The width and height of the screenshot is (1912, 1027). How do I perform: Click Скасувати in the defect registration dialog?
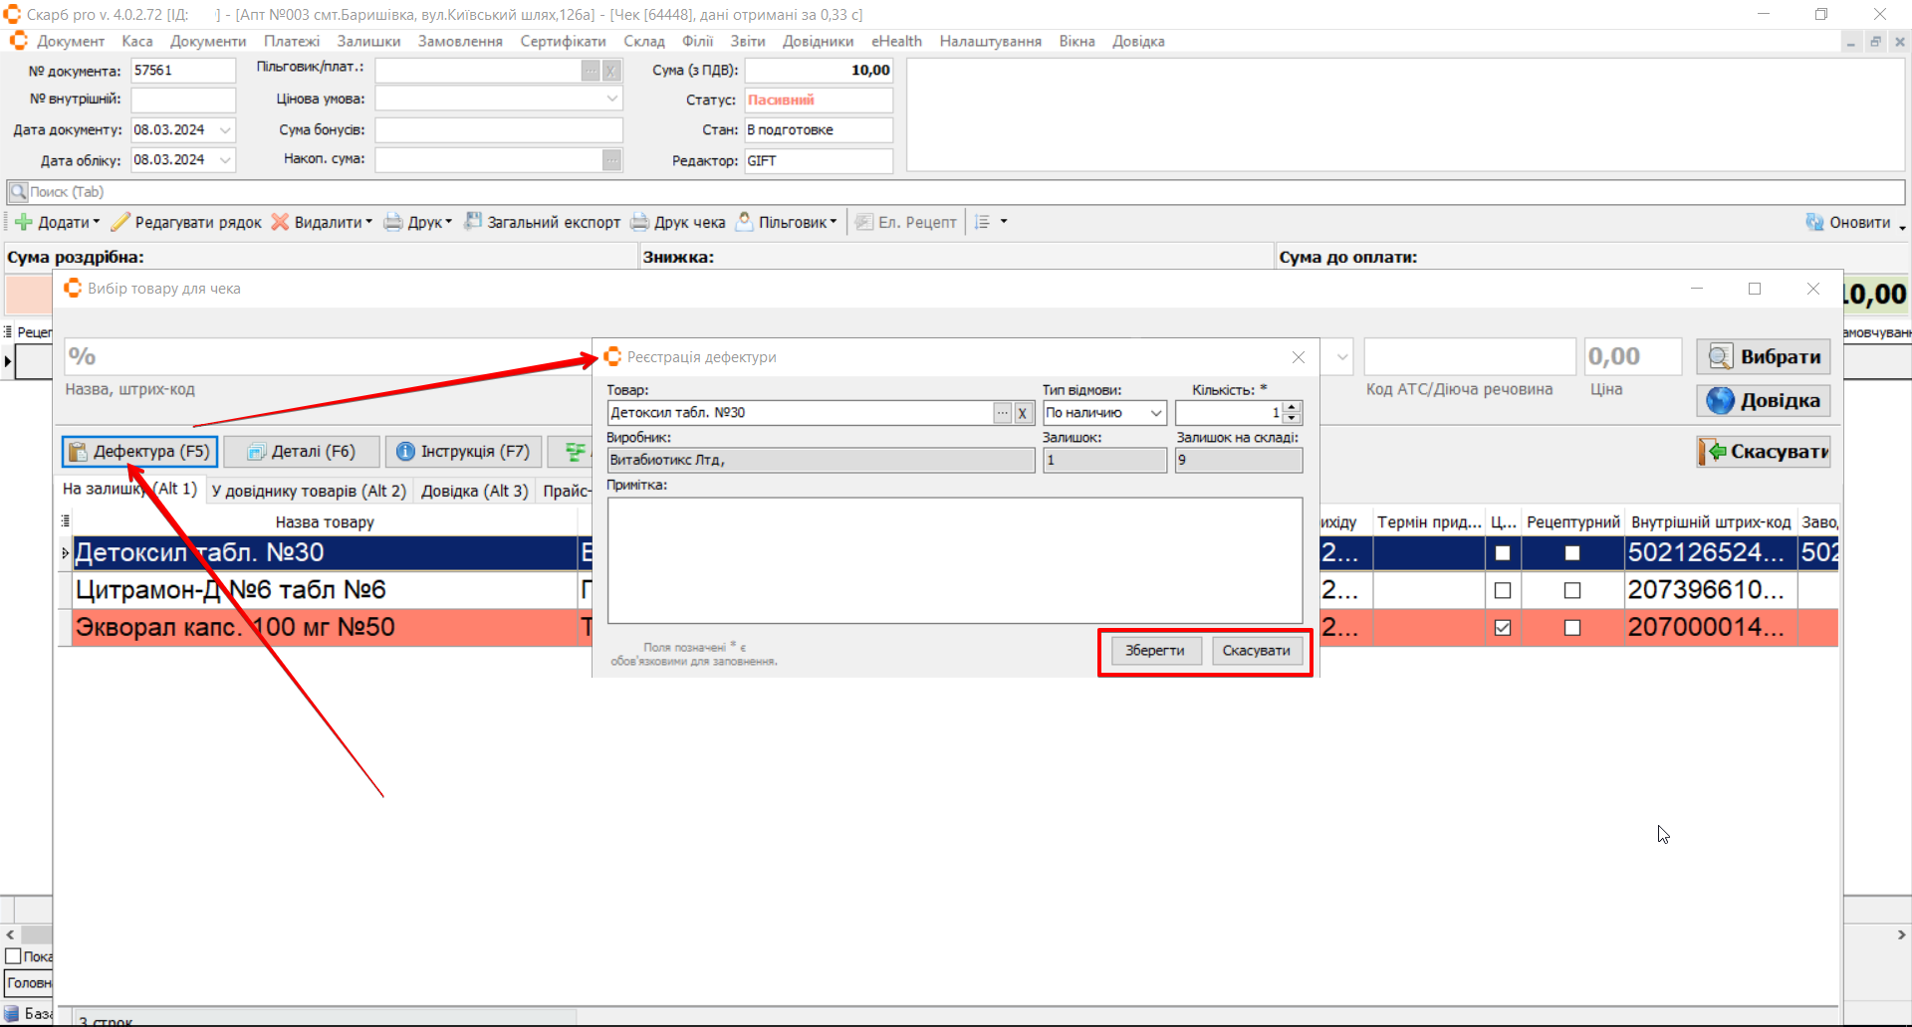click(x=1256, y=651)
